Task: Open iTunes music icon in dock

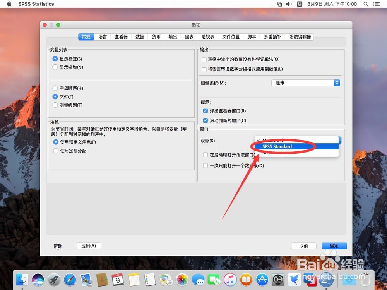Action: [x=230, y=280]
